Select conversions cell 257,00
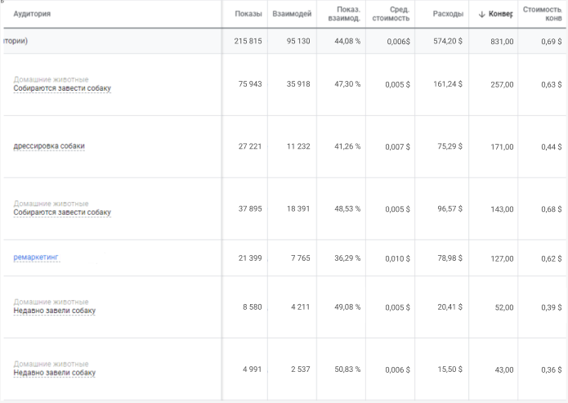The width and height of the screenshot is (568, 403). coord(502,84)
